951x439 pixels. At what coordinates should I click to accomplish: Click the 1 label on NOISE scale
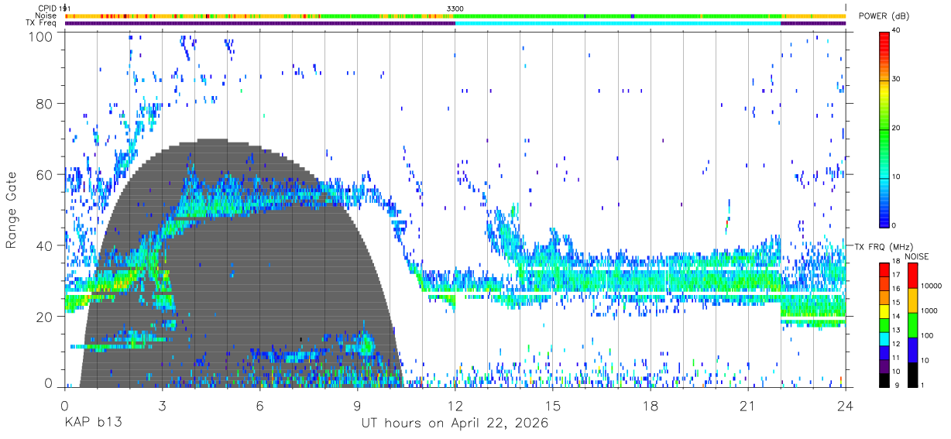tap(924, 385)
